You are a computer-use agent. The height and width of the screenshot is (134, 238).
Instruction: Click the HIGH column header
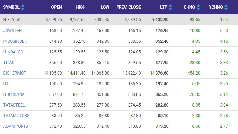point(81,7)
